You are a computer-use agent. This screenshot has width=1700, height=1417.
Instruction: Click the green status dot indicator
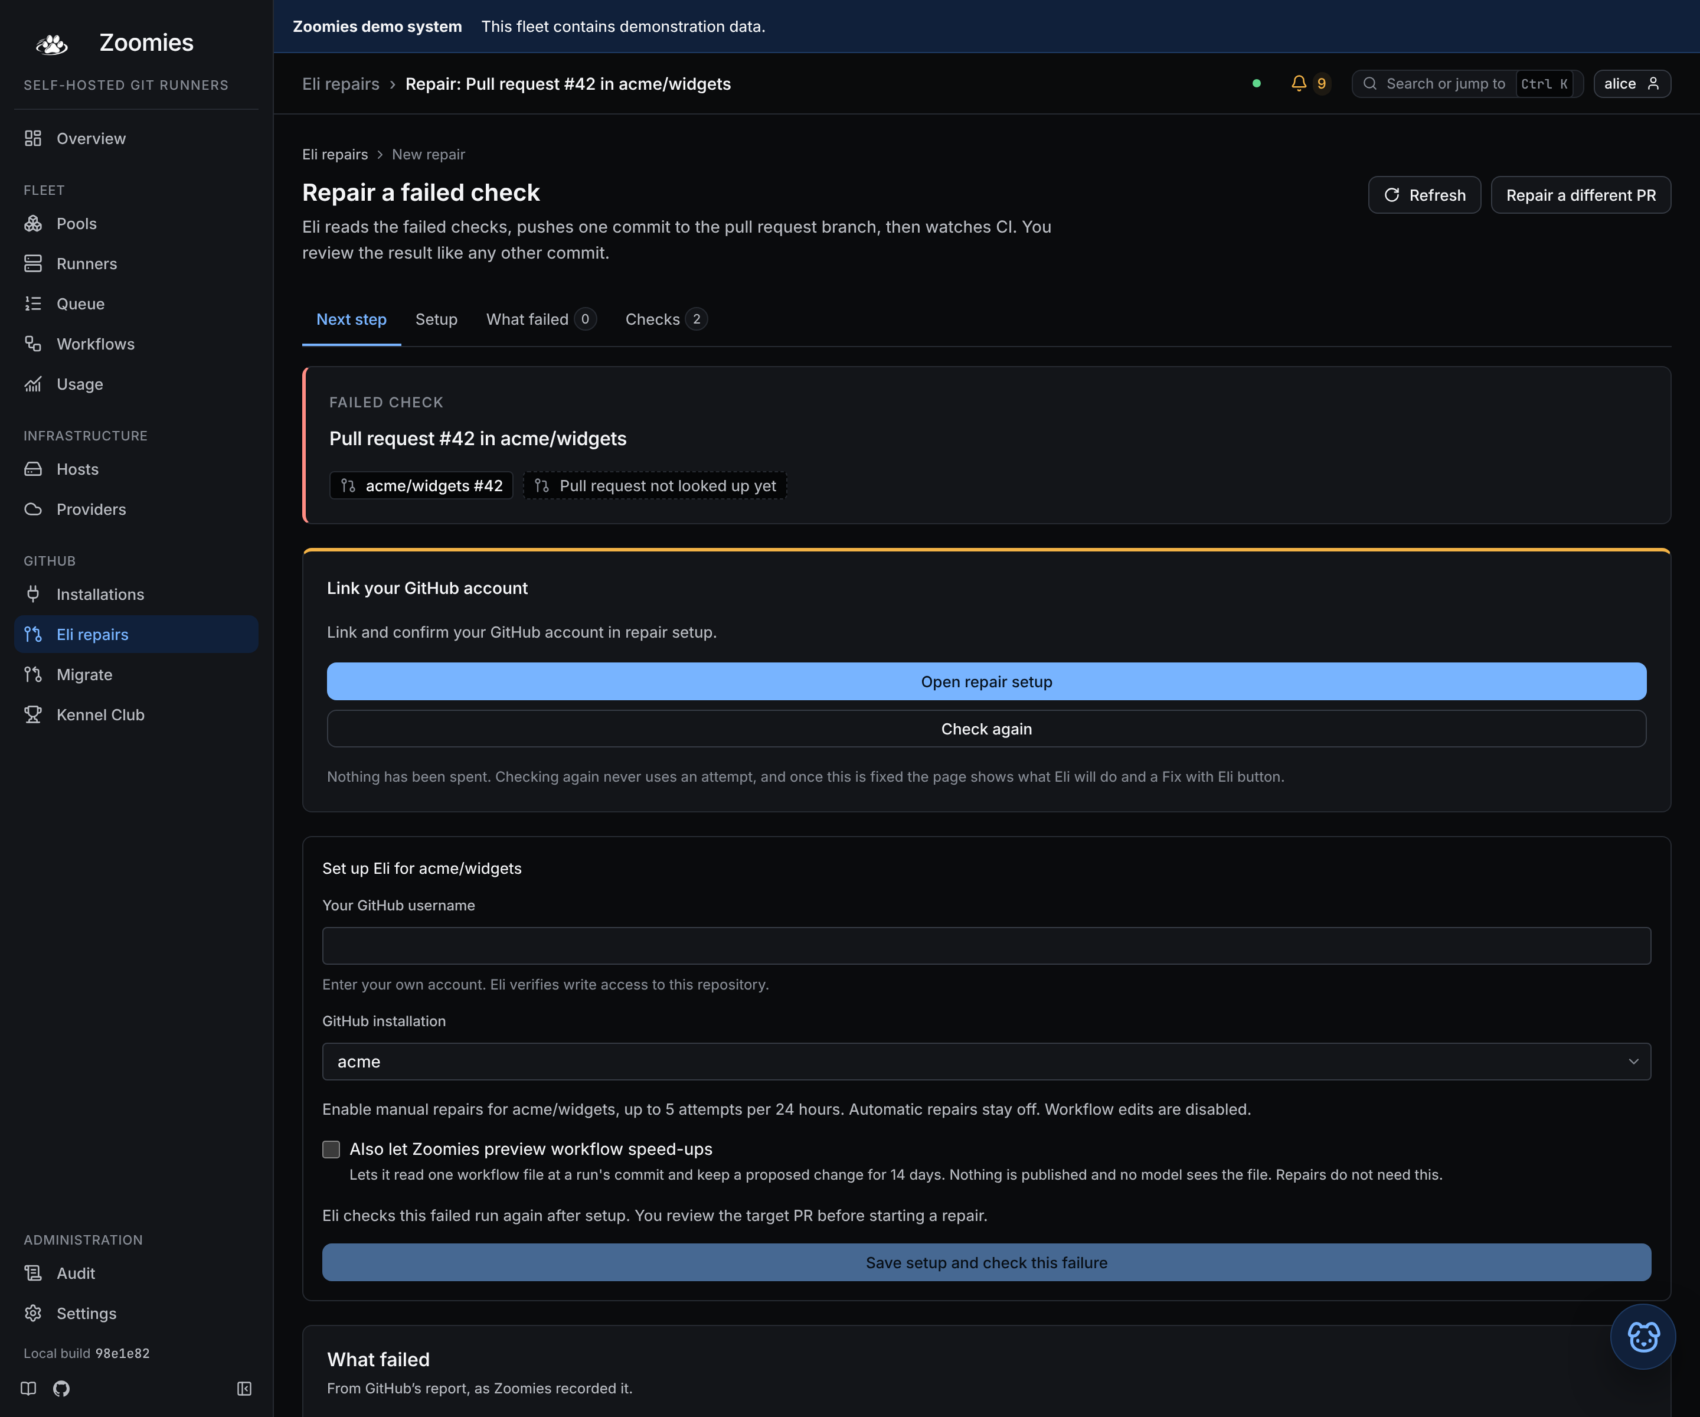pyautogui.click(x=1256, y=83)
